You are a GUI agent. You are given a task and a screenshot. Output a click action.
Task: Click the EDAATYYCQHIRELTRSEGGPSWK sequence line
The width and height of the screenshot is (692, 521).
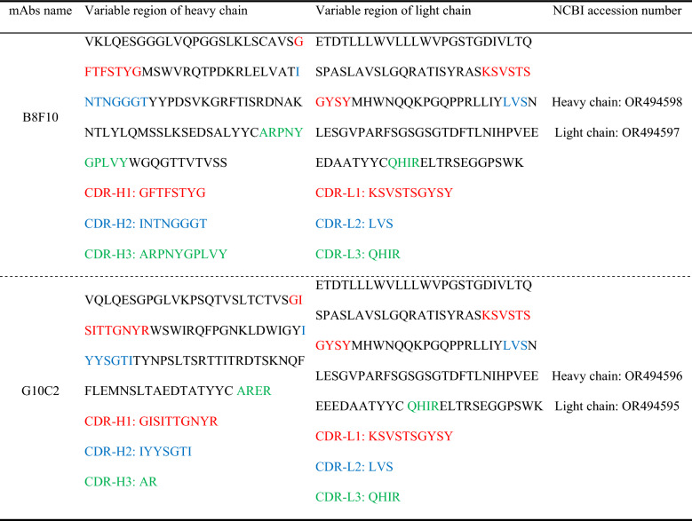419,163
